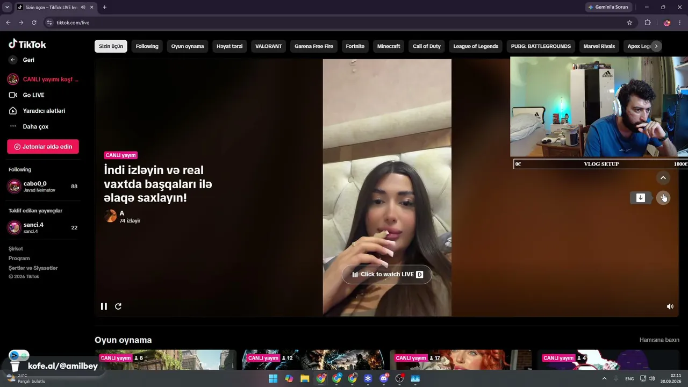Open the live thumbnail with 12 viewers

[x=313, y=360]
